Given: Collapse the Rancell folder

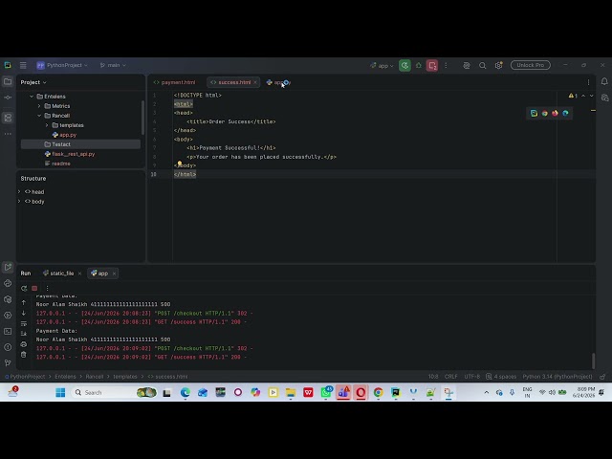Looking at the screenshot, I should (x=39, y=116).
